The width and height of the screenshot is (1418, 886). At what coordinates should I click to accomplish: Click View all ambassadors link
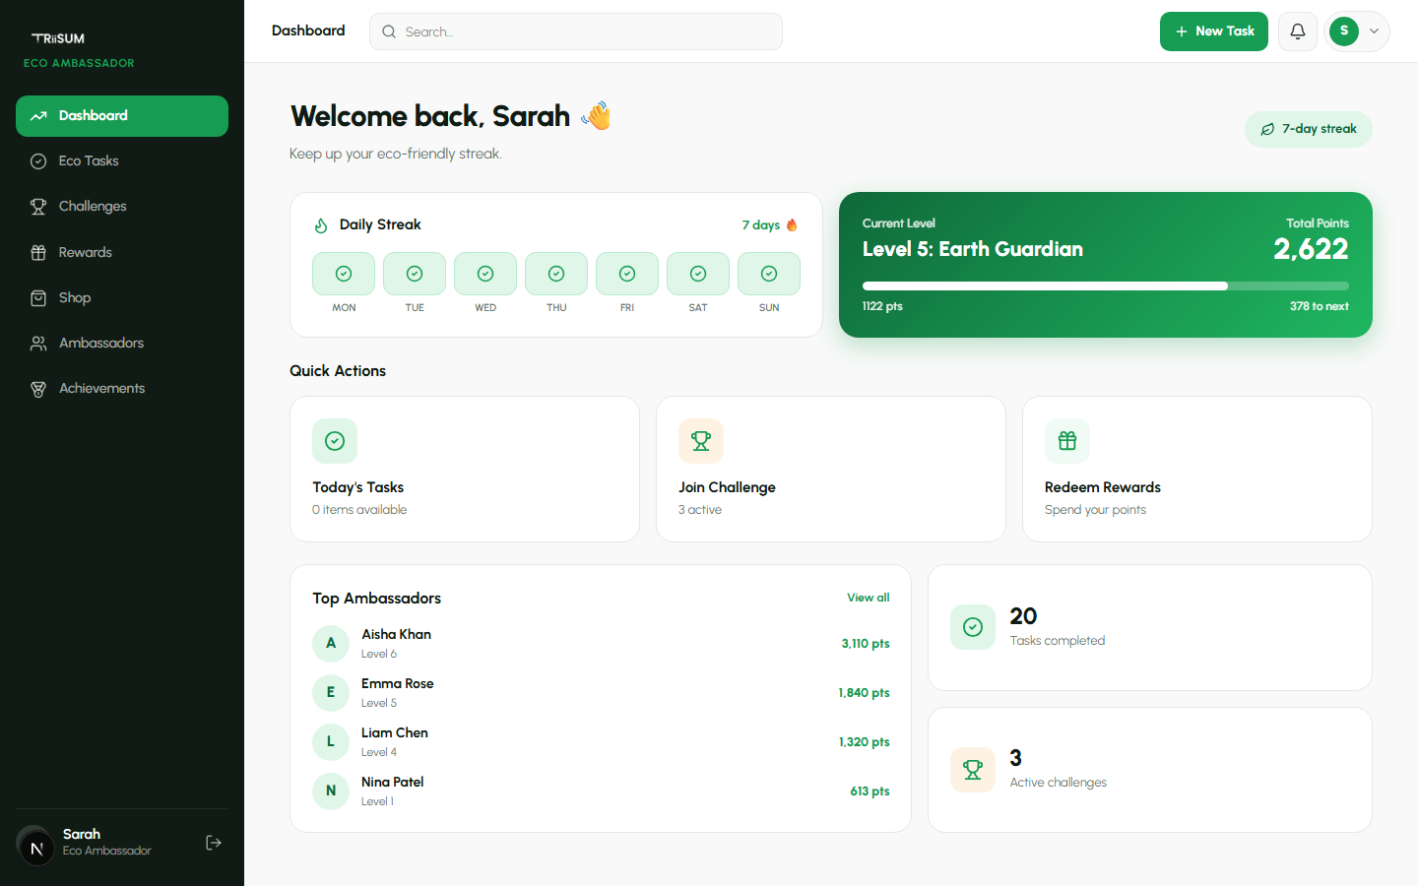[x=869, y=598]
